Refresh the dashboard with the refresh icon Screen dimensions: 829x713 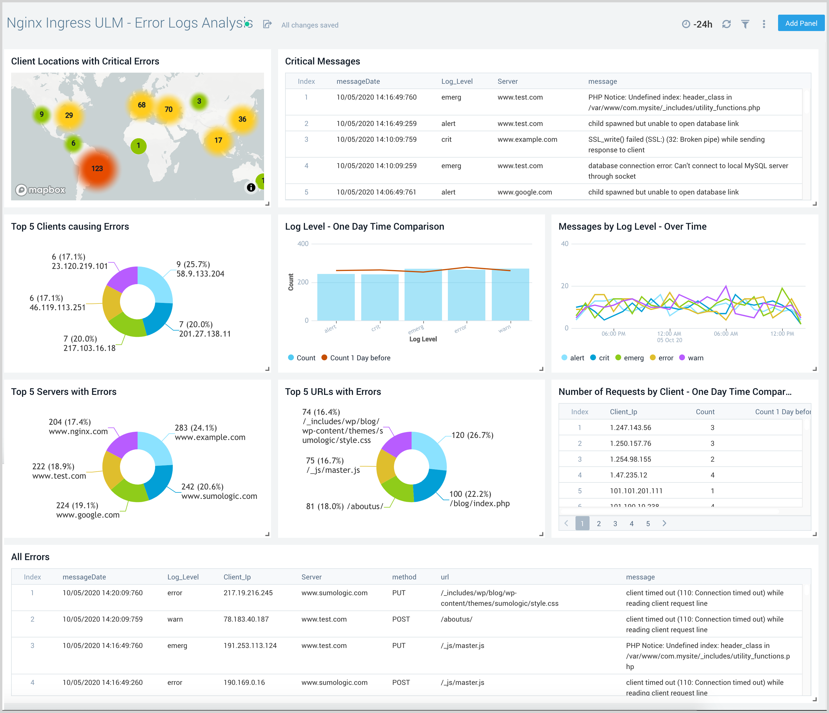pyautogui.click(x=727, y=24)
